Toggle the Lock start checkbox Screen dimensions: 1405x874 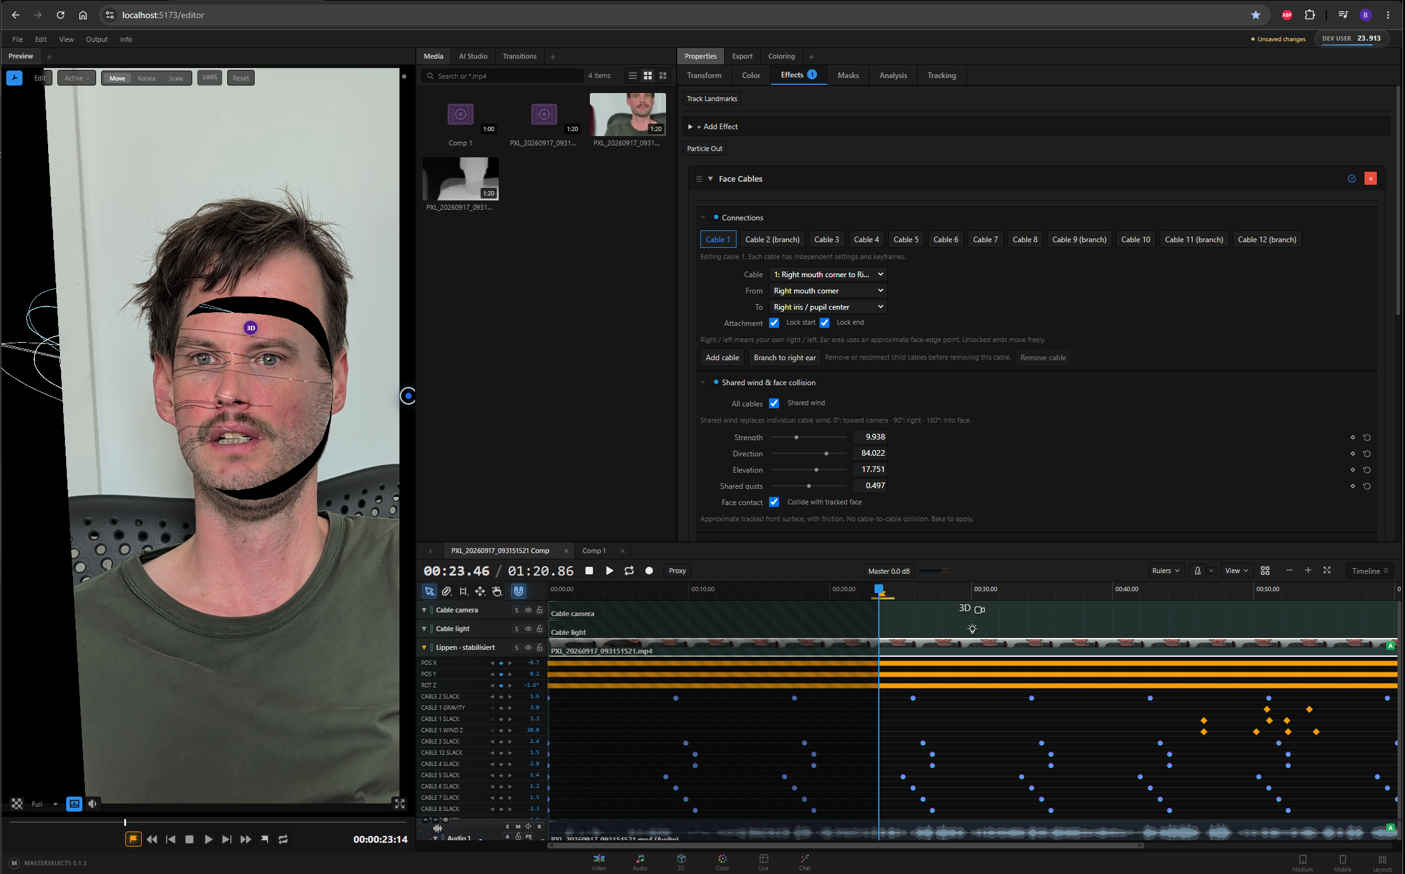click(x=774, y=323)
